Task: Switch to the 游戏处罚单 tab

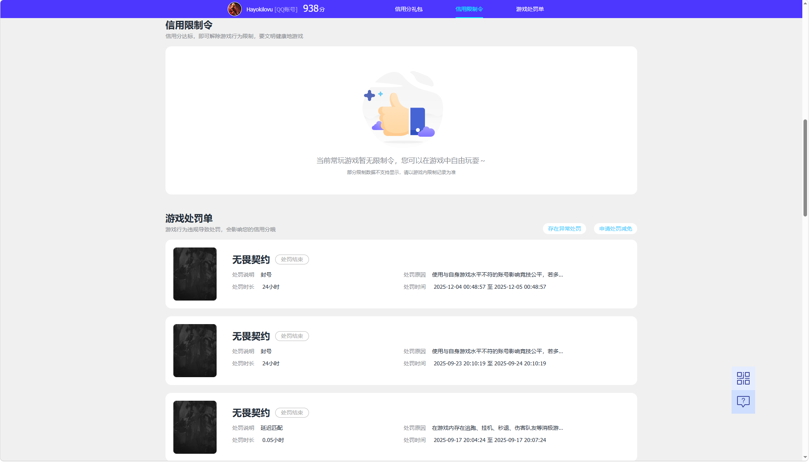Action: pos(530,9)
